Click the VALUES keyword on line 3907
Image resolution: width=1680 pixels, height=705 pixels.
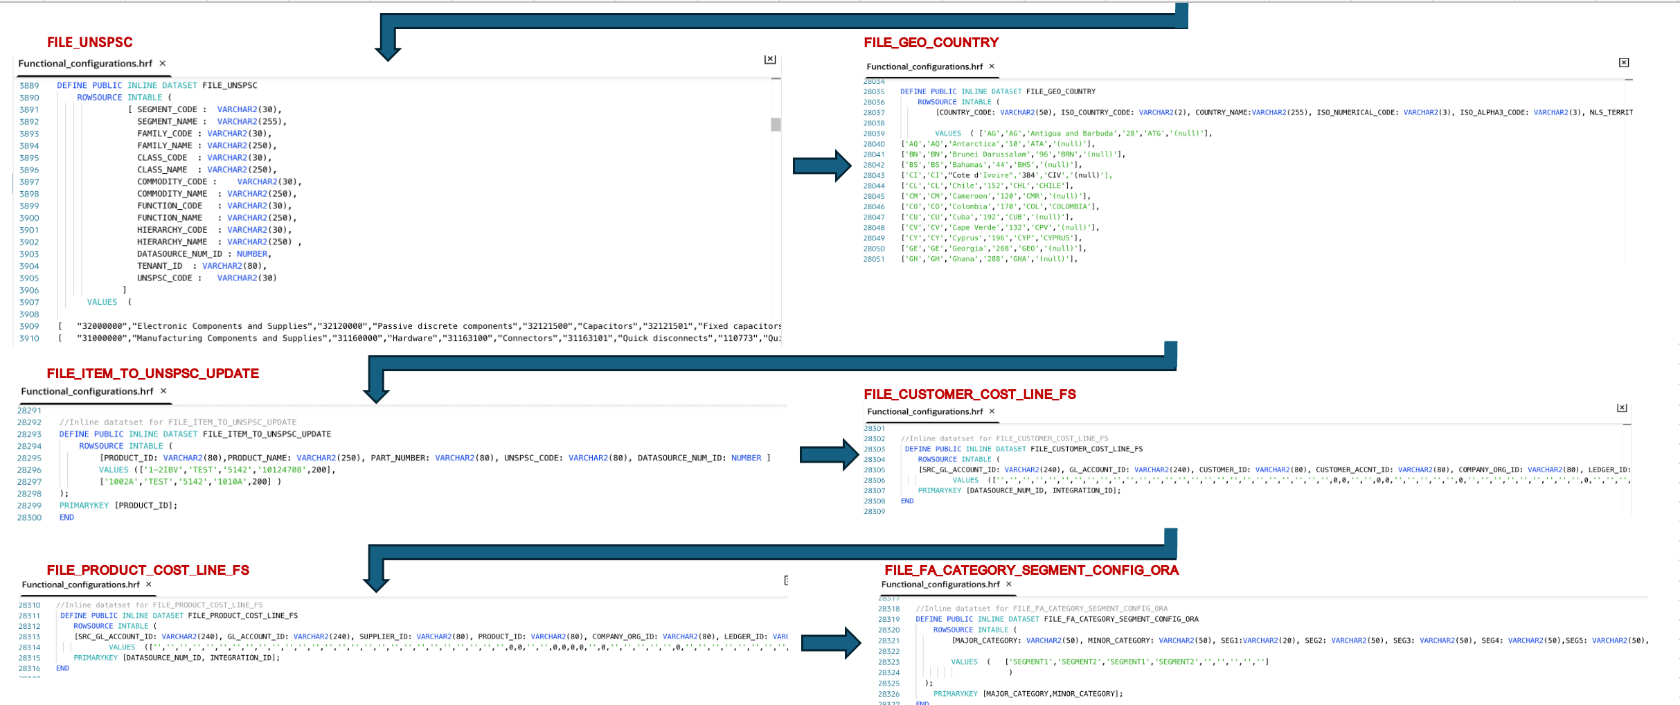102,302
